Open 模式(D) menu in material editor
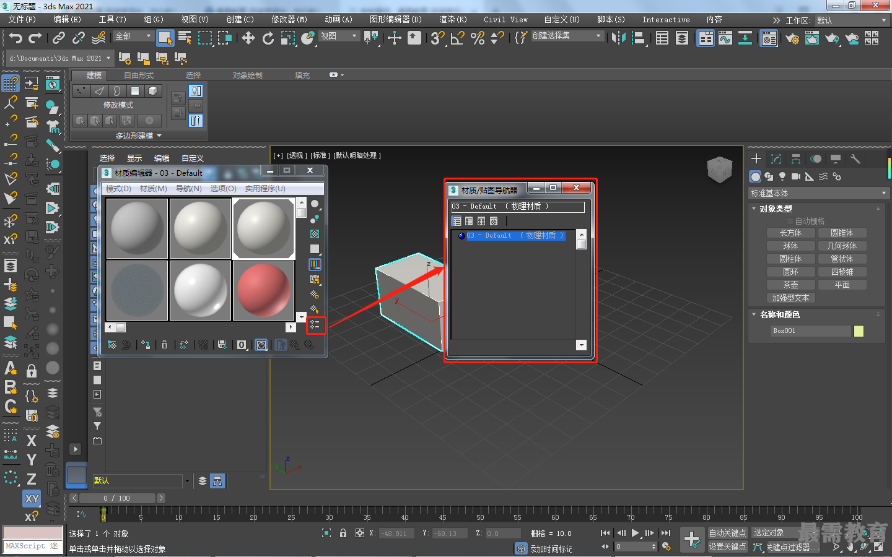This screenshot has width=892, height=557. [118, 189]
